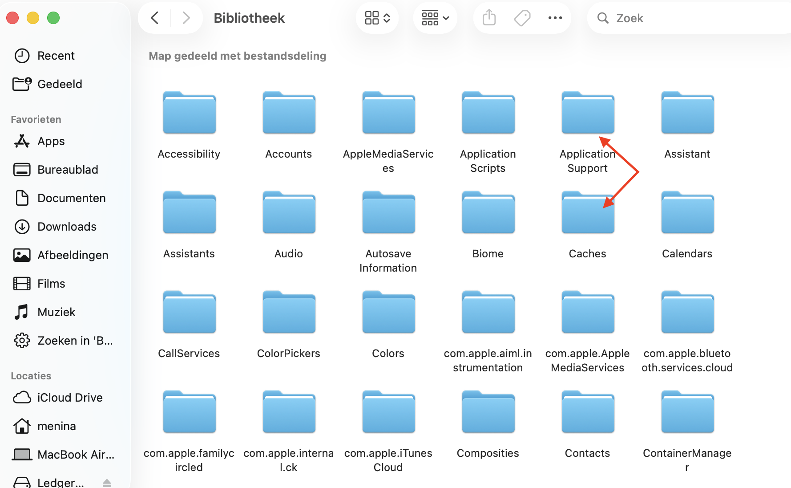791x488 pixels.
Task: Open the icon view size dropdown
Action: point(377,18)
